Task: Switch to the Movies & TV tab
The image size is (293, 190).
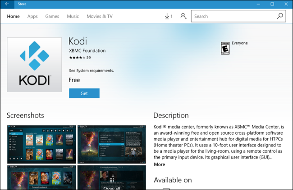Action: pyautogui.click(x=100, y=16)
